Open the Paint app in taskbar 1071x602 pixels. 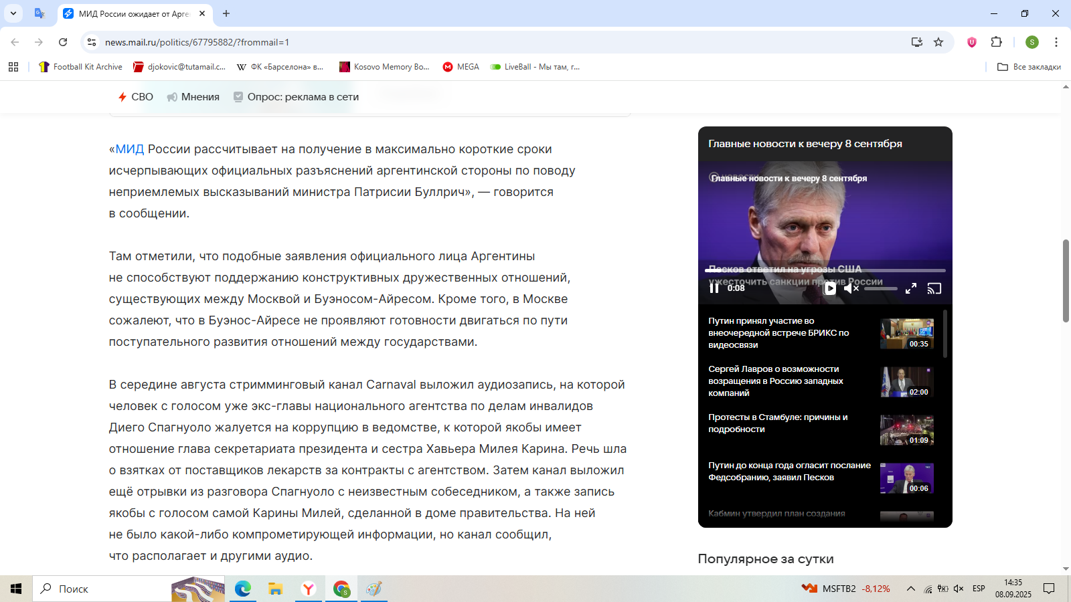tap(374, 589)
